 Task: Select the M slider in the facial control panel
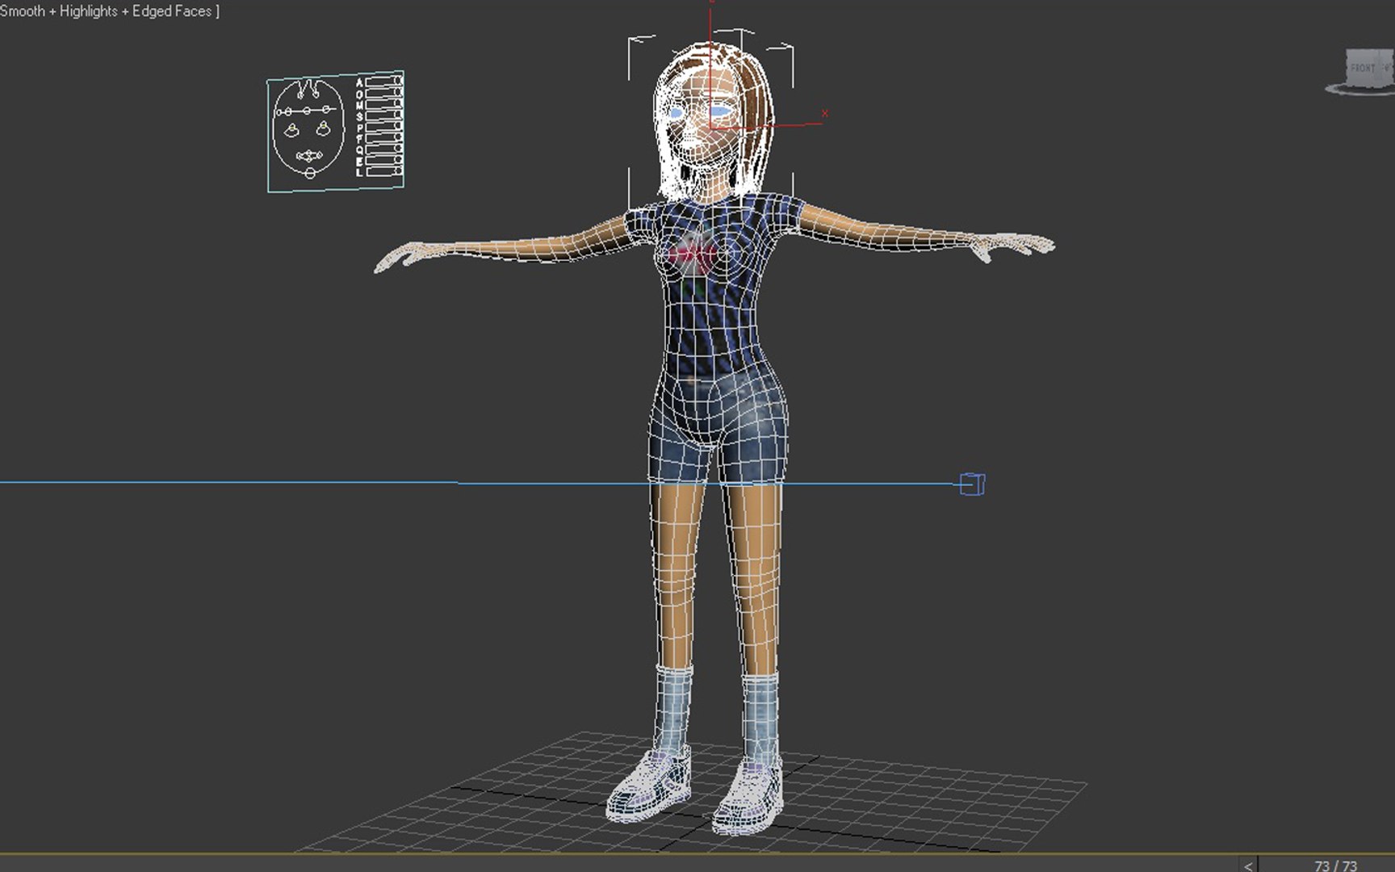383,105
